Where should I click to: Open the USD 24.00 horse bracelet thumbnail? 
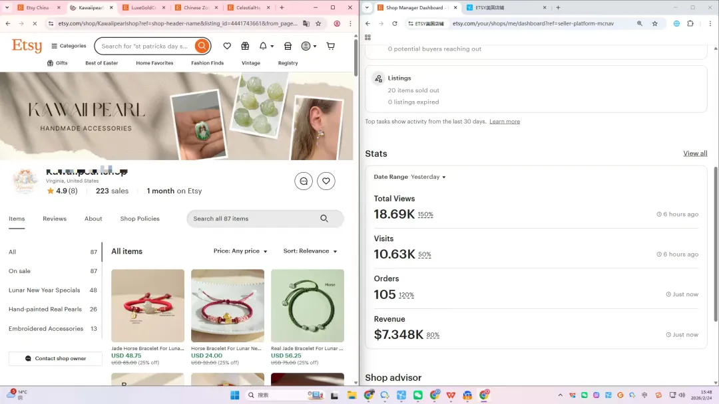click(x=228, y=306)
